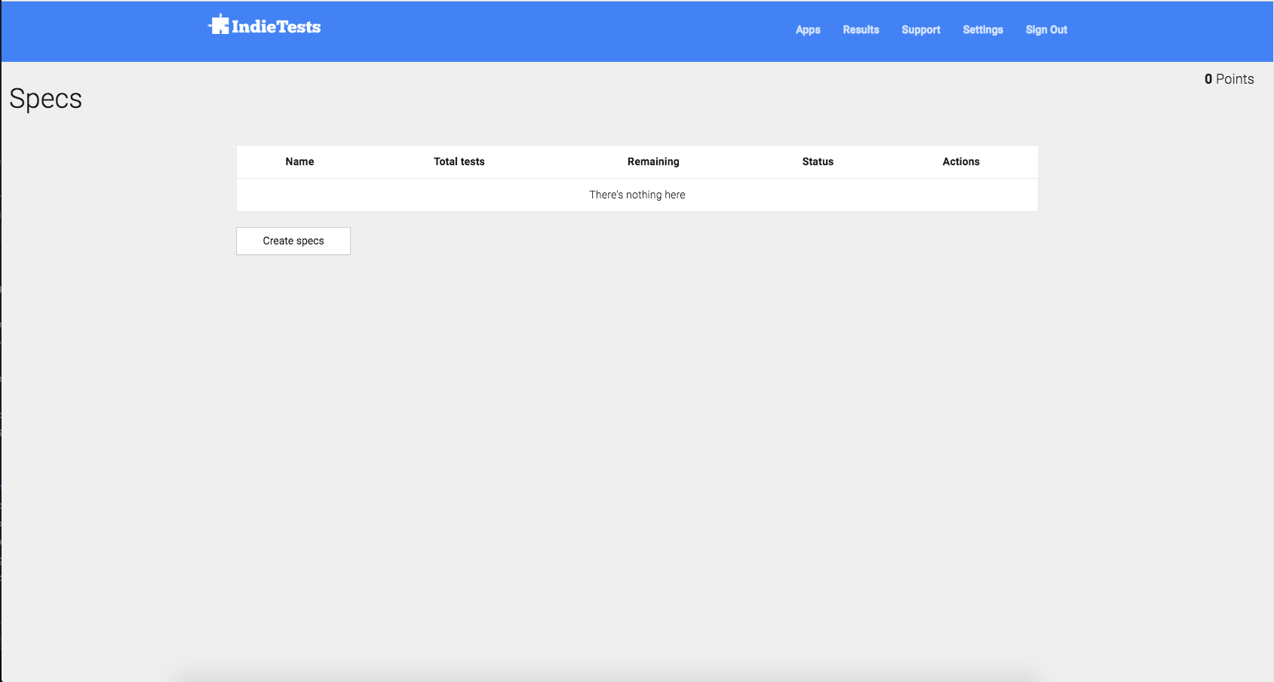Click the Specs page heading
Screen dimensions: 1274x682
[45, 99]
